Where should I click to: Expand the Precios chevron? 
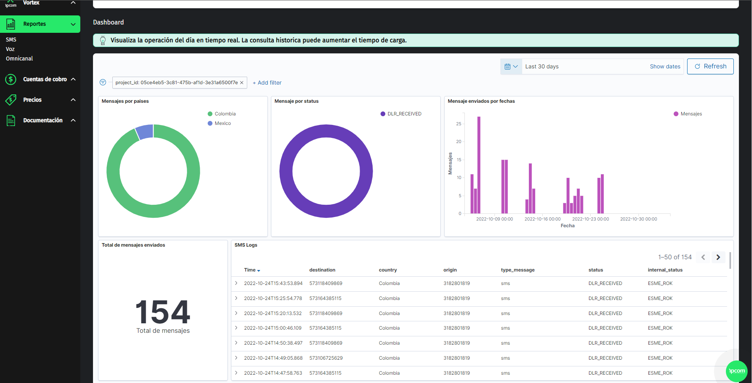click(x=73, y=100)
